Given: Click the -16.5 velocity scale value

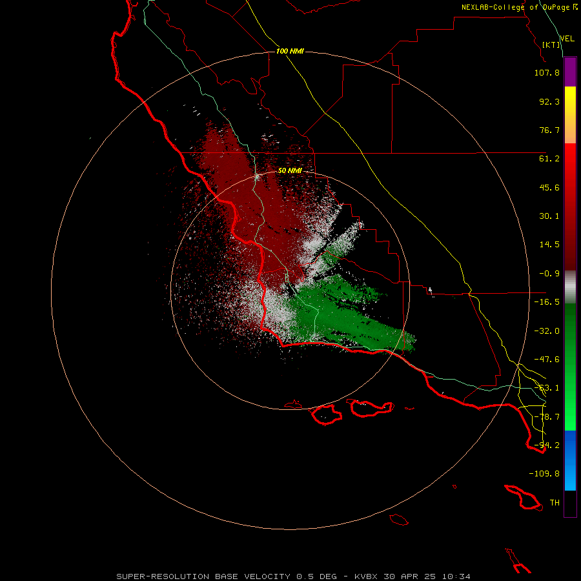Looking at the screenshot, I should [547, 302].
